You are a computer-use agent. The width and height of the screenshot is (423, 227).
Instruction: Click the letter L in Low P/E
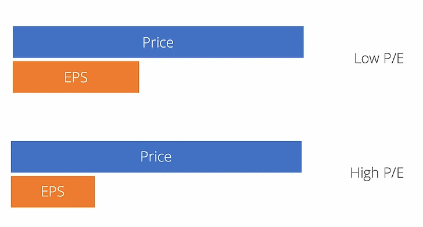(x=358, y=59)
